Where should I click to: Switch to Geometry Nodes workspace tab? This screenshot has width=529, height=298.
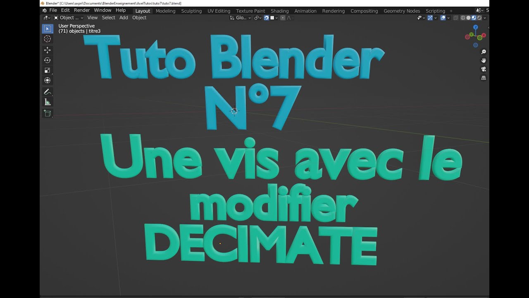coord(402,11)
